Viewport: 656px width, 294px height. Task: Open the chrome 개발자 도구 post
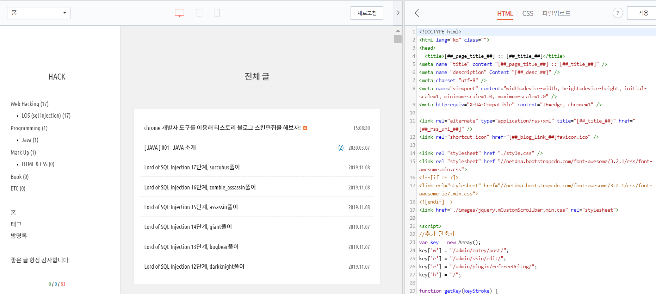point(222,128)
